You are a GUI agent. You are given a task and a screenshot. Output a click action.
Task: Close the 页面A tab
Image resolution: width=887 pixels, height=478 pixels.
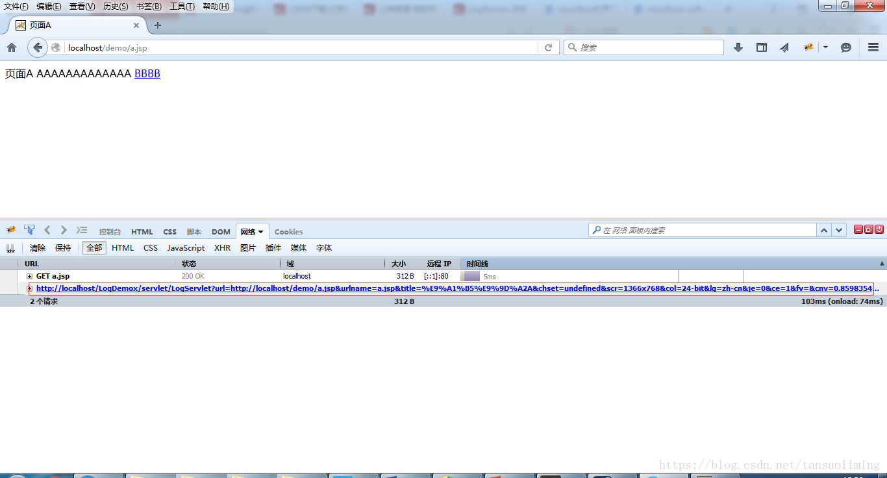pos(136,25)
